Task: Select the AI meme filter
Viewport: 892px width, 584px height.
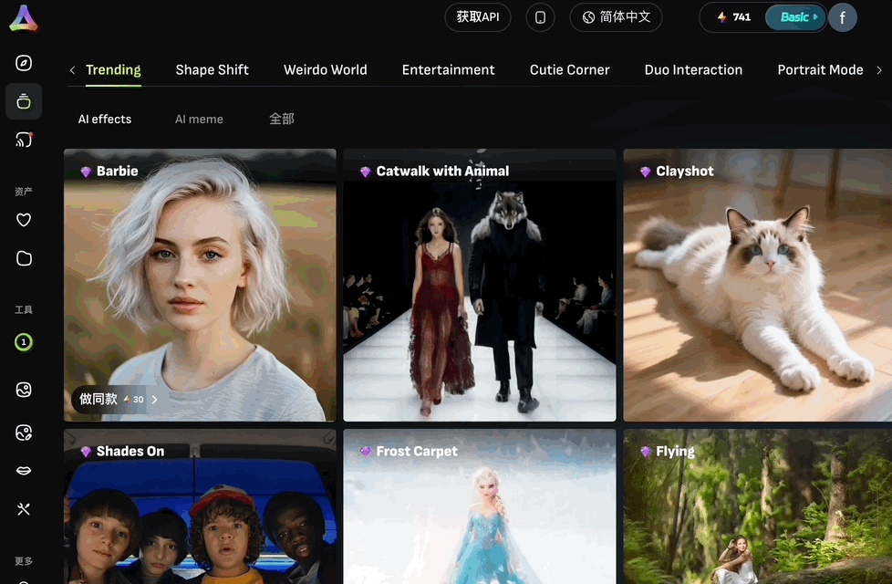Action: (199, 119)
